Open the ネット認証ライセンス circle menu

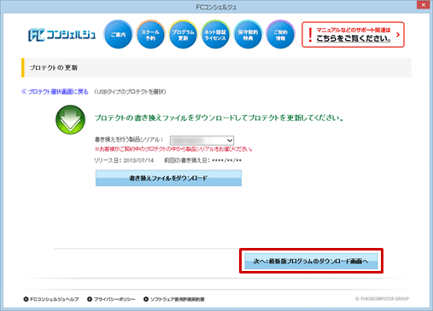click(x=215, y=35)
